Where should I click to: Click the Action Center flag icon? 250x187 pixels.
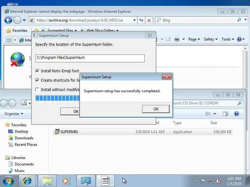203,181
